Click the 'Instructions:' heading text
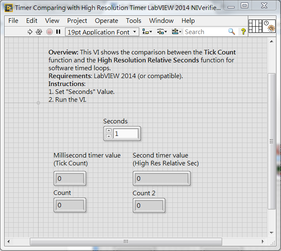Screen dimensions: 281x251 coord(67,84)
